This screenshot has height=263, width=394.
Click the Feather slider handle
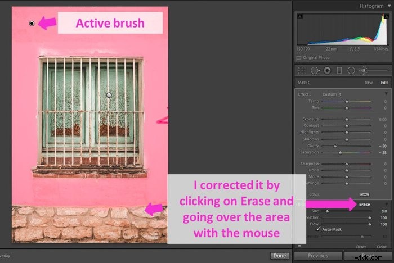coord(370,218)
